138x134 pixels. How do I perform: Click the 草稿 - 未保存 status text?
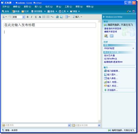tap(11, 130)
